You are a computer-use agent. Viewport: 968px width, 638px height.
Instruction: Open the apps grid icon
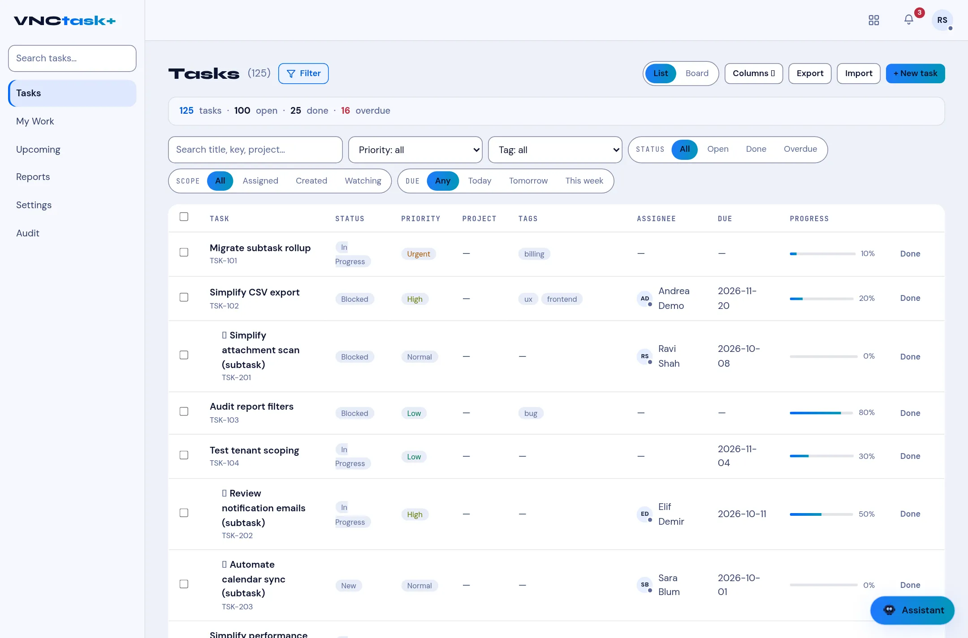[x=873, y=20]
